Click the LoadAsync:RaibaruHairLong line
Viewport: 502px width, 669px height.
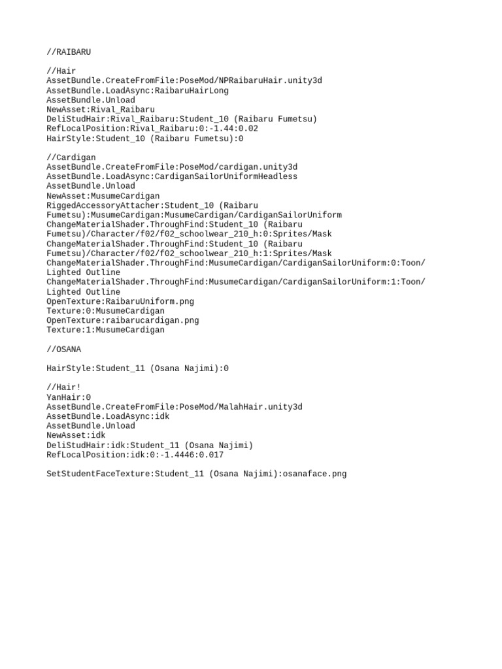click(137, 90)
